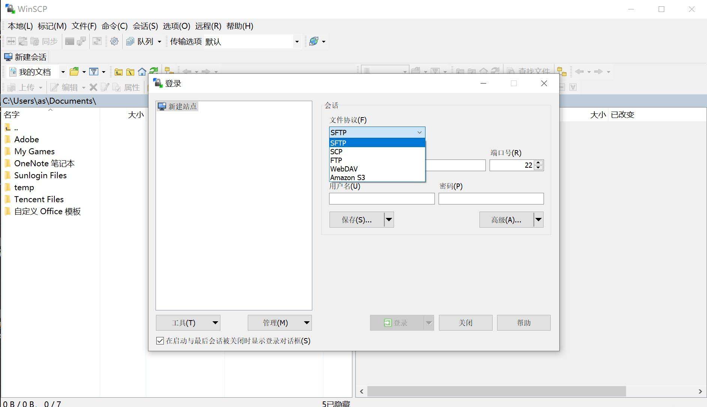Go to the root directory icon

point(130,72)
